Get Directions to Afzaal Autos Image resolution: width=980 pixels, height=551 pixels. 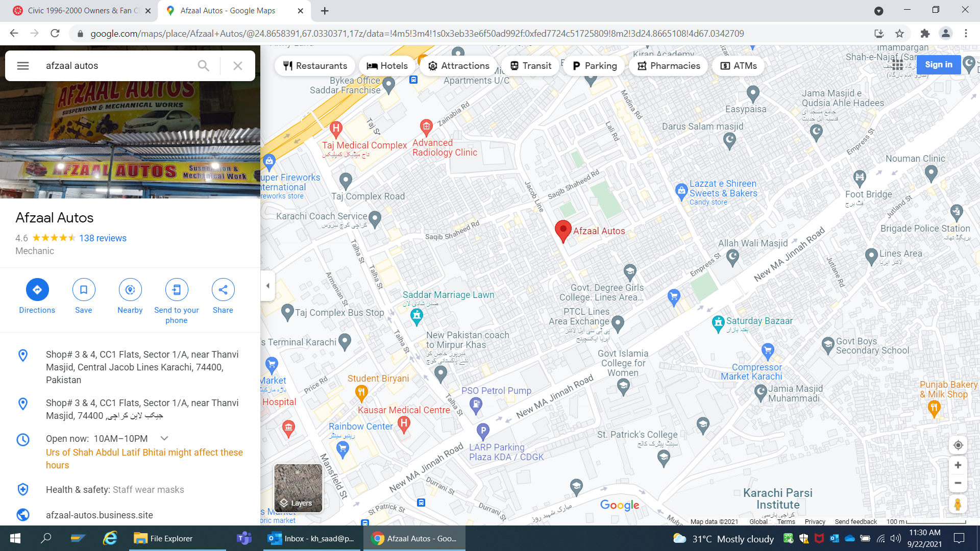click(37, 296)
